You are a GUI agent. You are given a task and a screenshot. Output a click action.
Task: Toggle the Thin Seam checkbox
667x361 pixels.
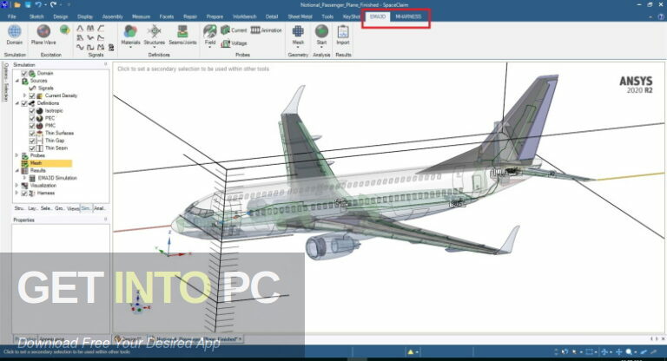pos(32,148)
